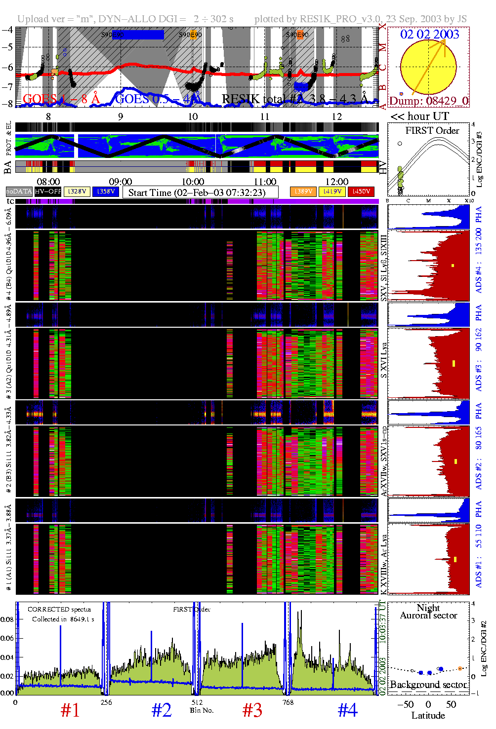Click the Dump: 08429_0 label
496x729 pixels.
428,101
